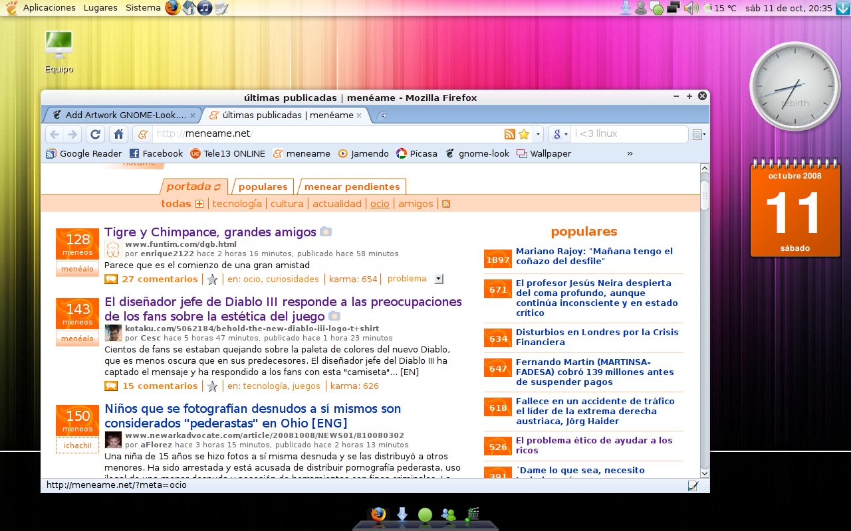
Task: Go forward with the Firefox forward arrow
Action: [x=72, y=134]
